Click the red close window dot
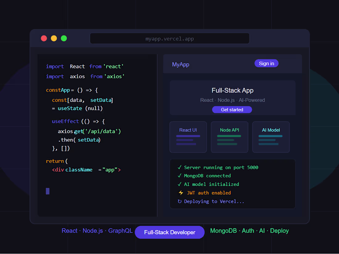 (44, 38)
